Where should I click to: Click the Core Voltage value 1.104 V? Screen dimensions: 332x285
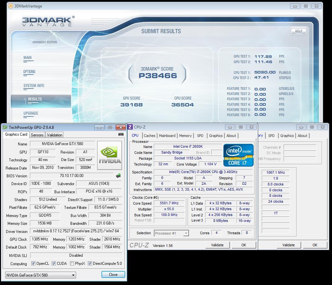click(210, 164)
